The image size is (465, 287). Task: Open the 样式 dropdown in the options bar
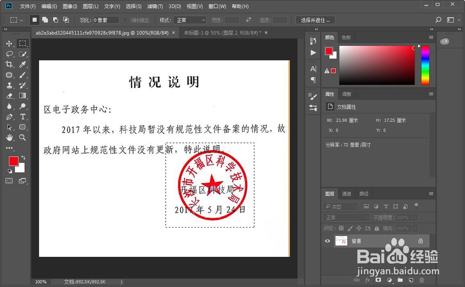190,20
